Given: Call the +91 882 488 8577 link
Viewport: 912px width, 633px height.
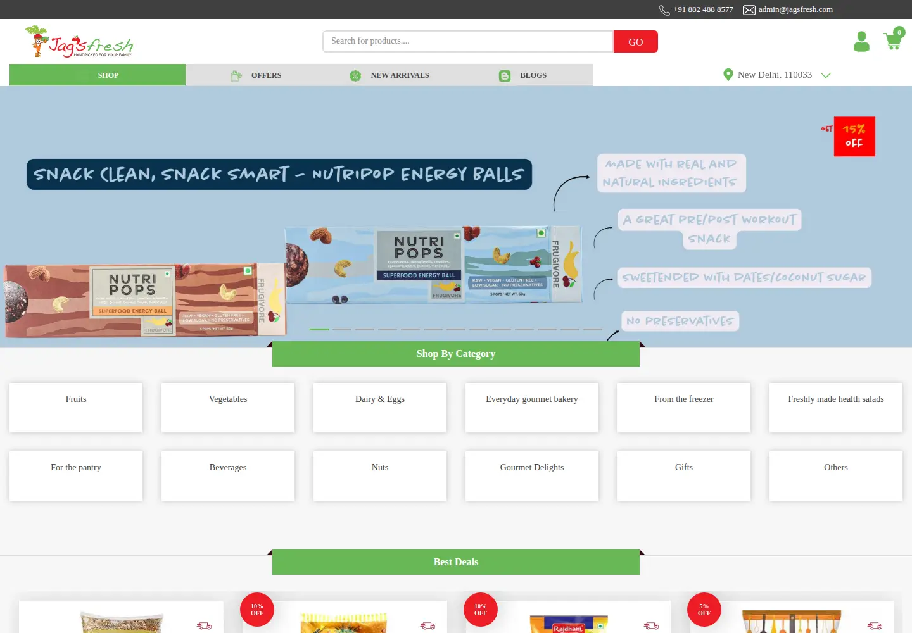Looking at the screenshot, I should pyautogui.click(x=703, y=9).
